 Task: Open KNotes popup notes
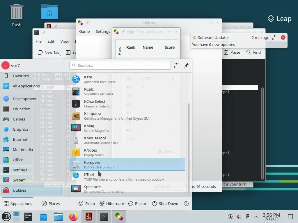pyautogui.click(x=127, y=152)
